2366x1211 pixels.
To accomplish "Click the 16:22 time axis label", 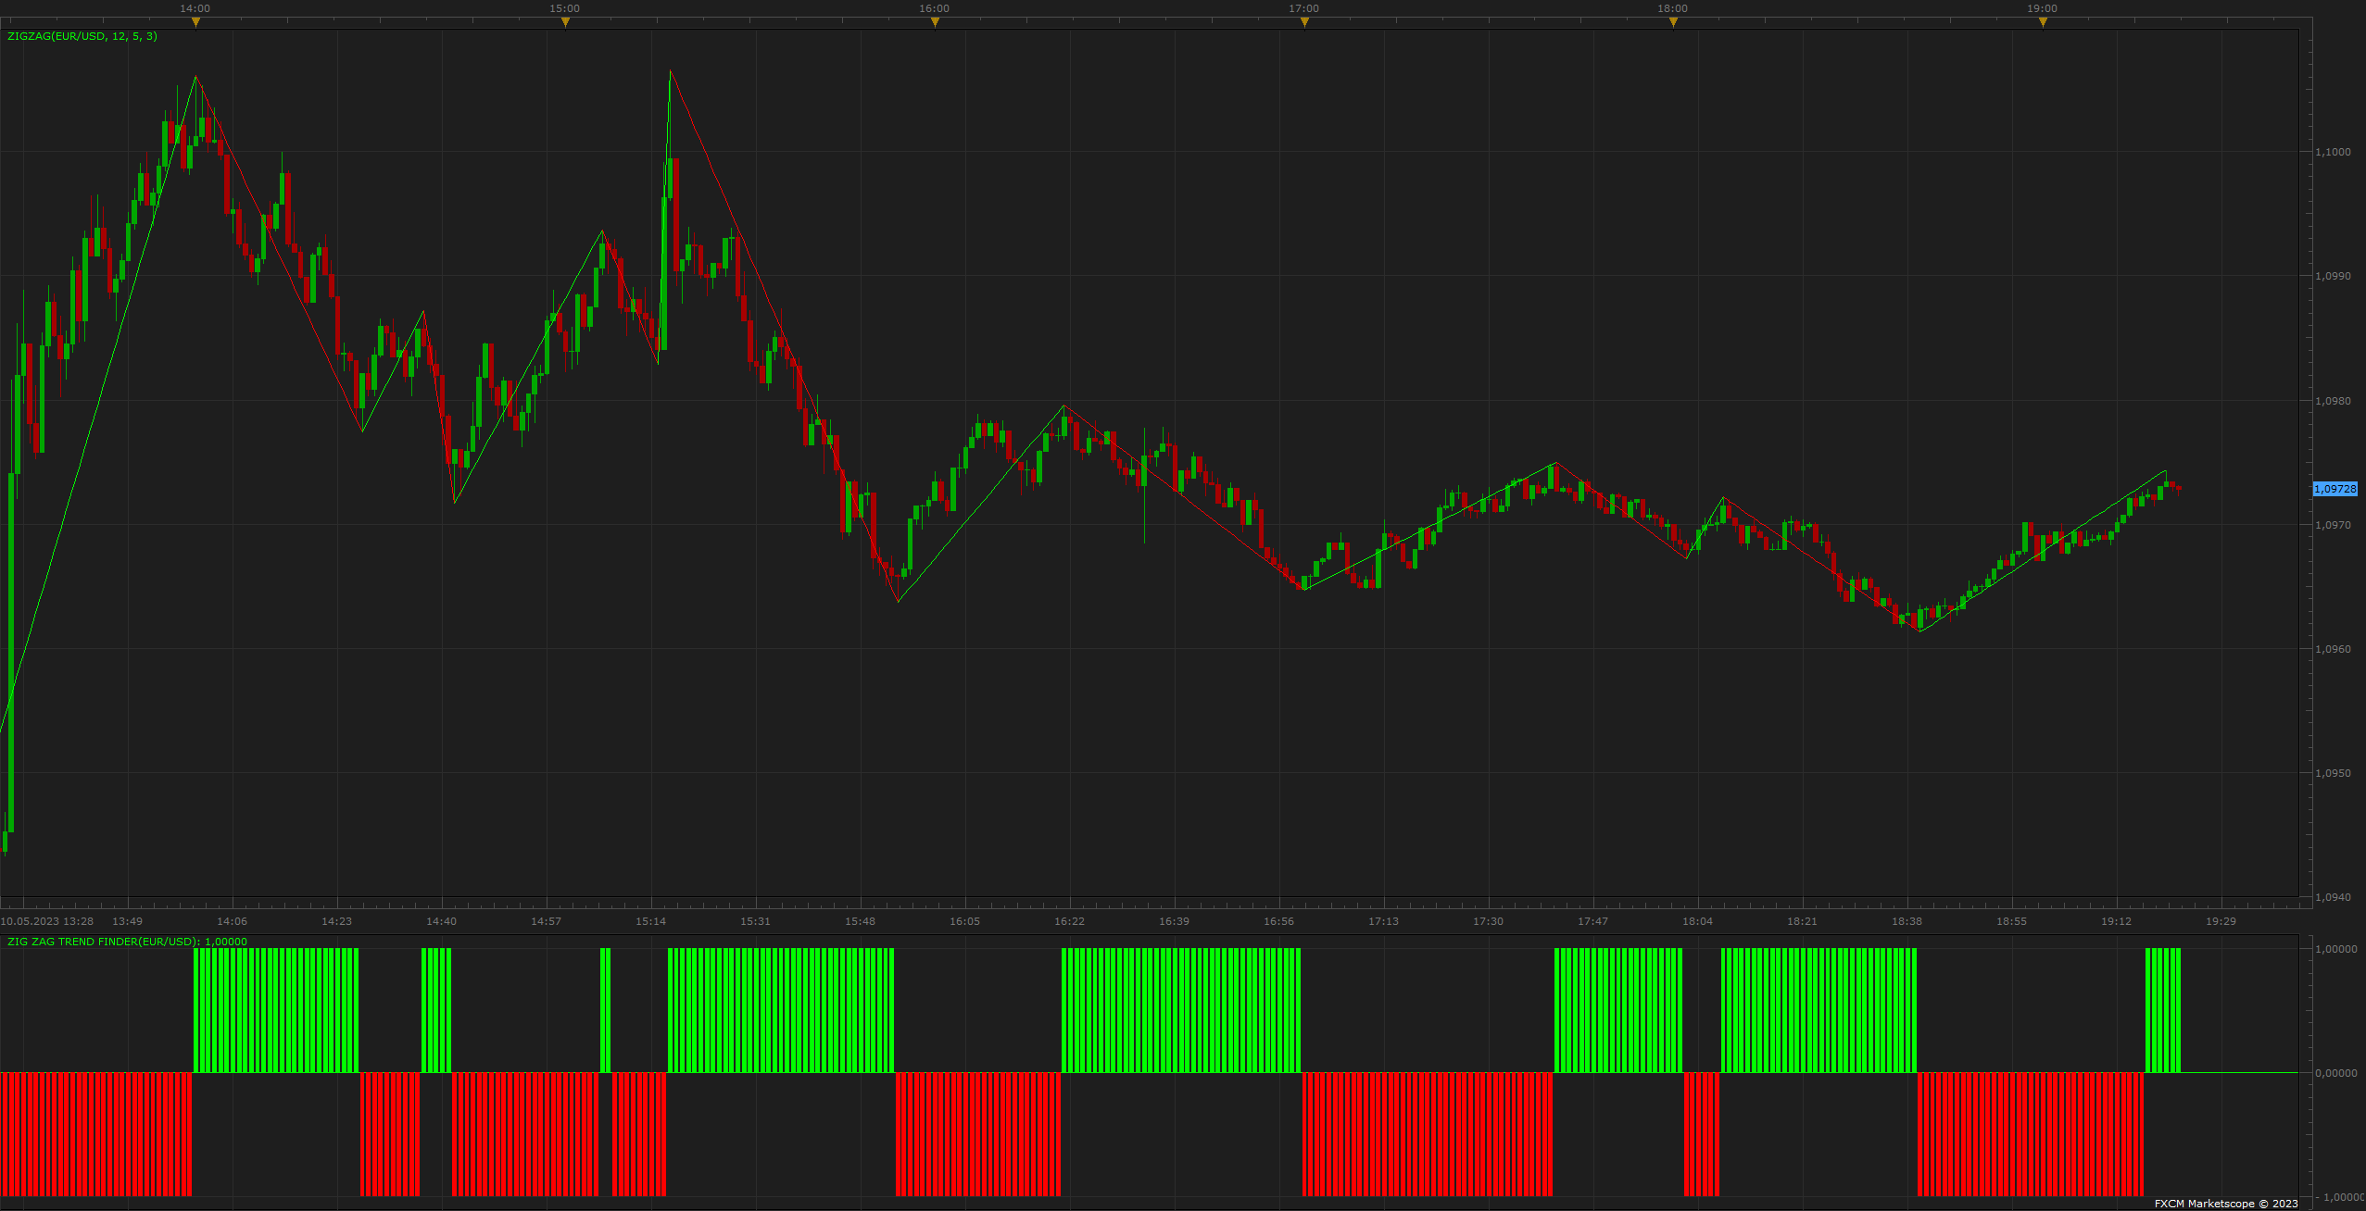I will (1069, 921).
